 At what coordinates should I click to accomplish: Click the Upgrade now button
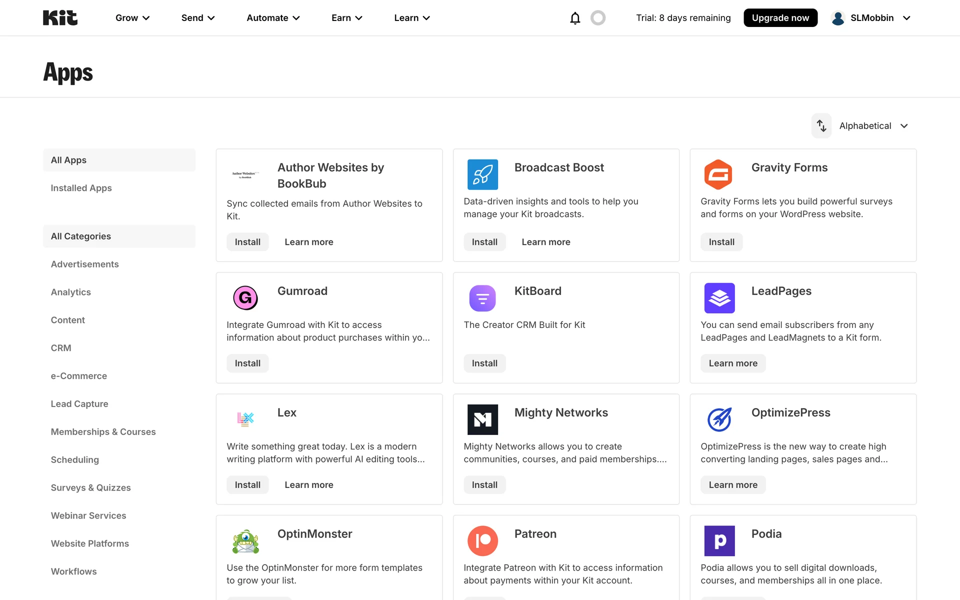click(x=780, y=18)
